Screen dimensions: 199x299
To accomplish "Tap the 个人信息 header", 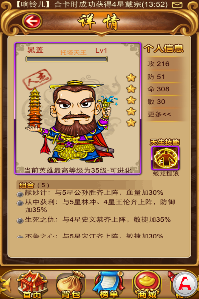I will pyautogui.click(x=164, y=48).
